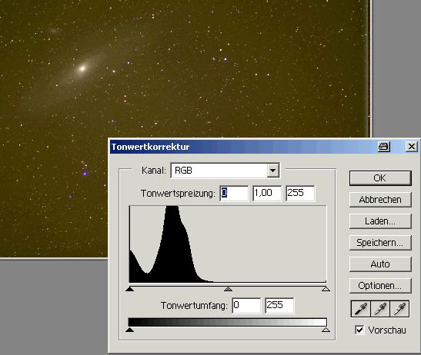Click the Speichern... button
Image resolution: width=421 pixels, height=355 pixels.
[x=380, y=242]
